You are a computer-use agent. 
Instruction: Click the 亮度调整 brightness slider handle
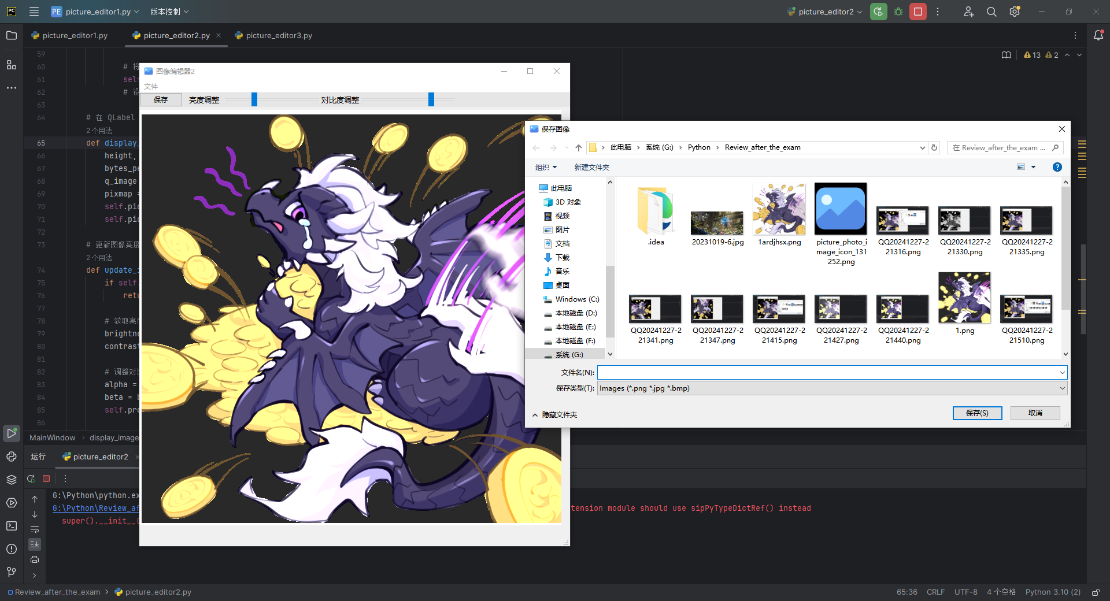(254, 99)
